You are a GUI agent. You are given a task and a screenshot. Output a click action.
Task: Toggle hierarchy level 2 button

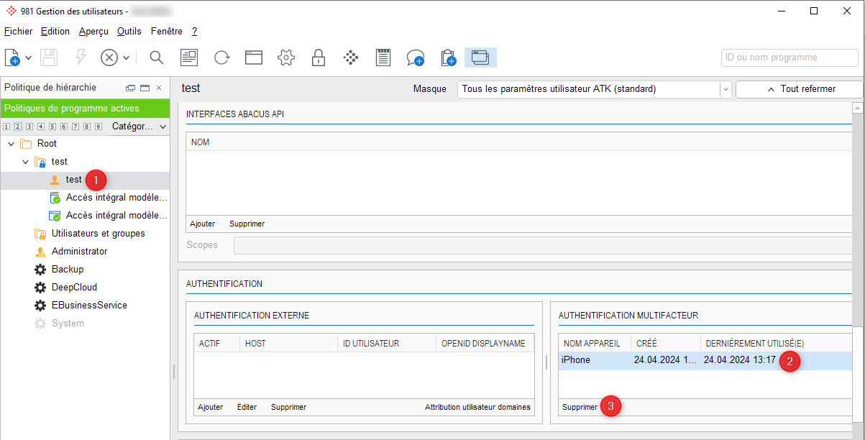[18, 127]
